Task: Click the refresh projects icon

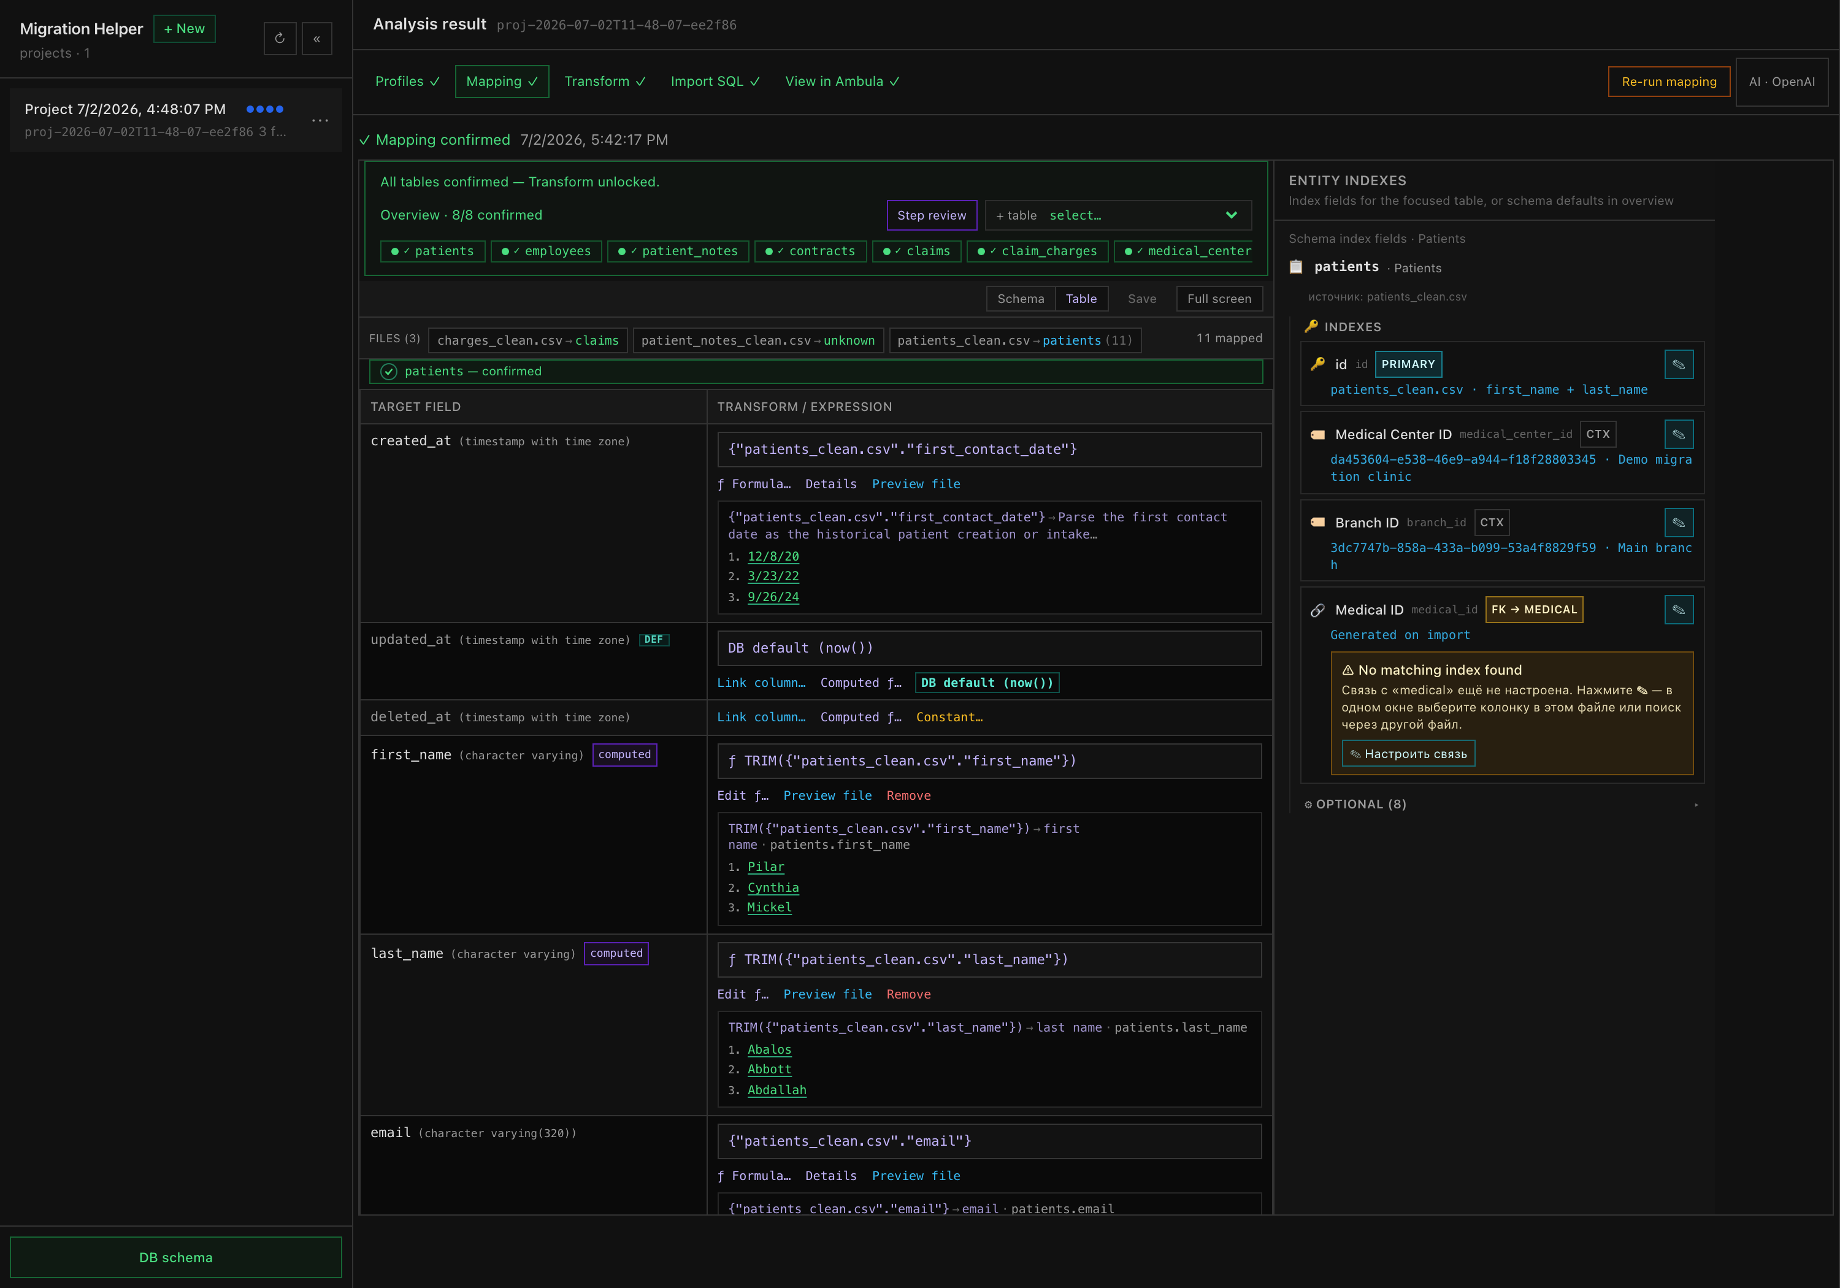Action: pos(280,39)
